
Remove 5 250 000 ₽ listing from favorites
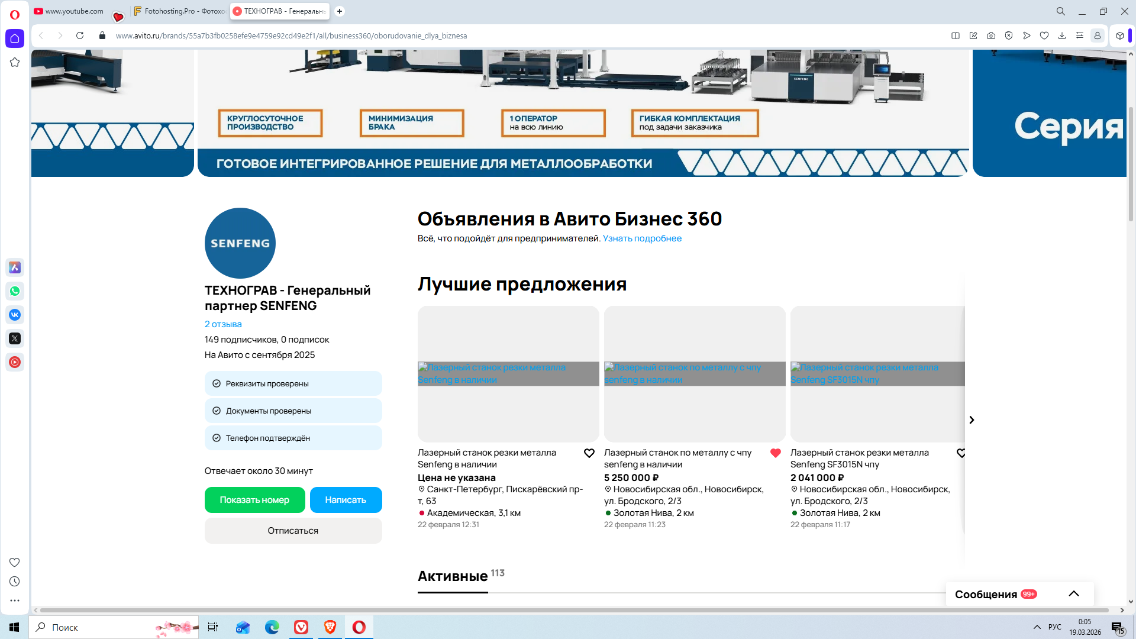(x=776, y=453)
